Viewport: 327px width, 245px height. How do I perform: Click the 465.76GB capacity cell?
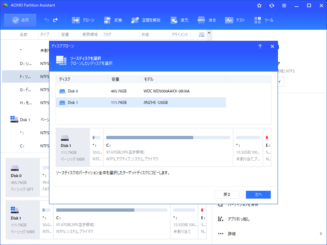point(119,91)
